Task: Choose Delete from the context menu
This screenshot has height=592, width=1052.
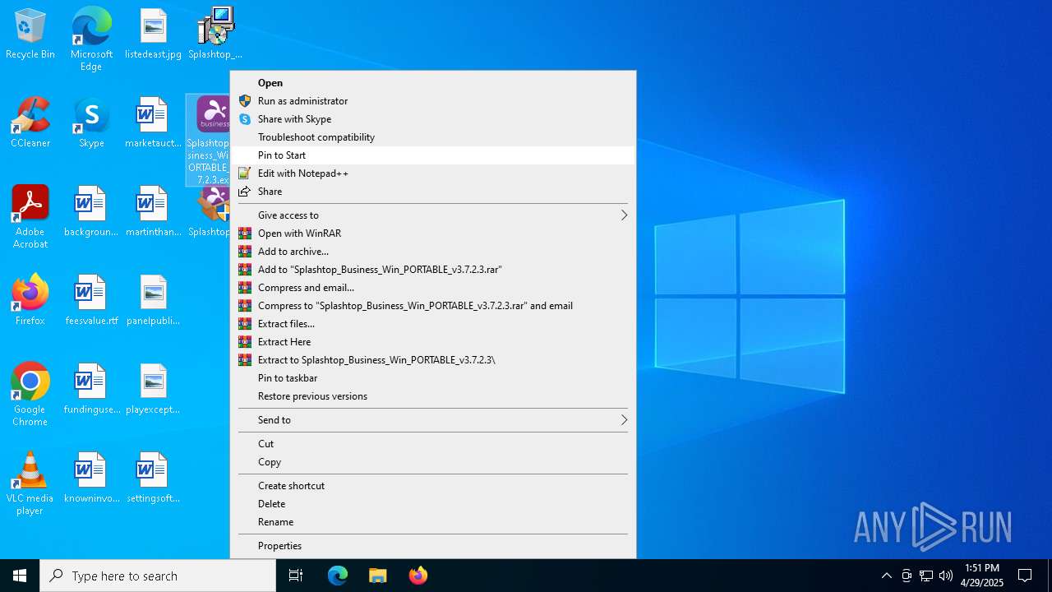Action: click(x=433, y=504)
